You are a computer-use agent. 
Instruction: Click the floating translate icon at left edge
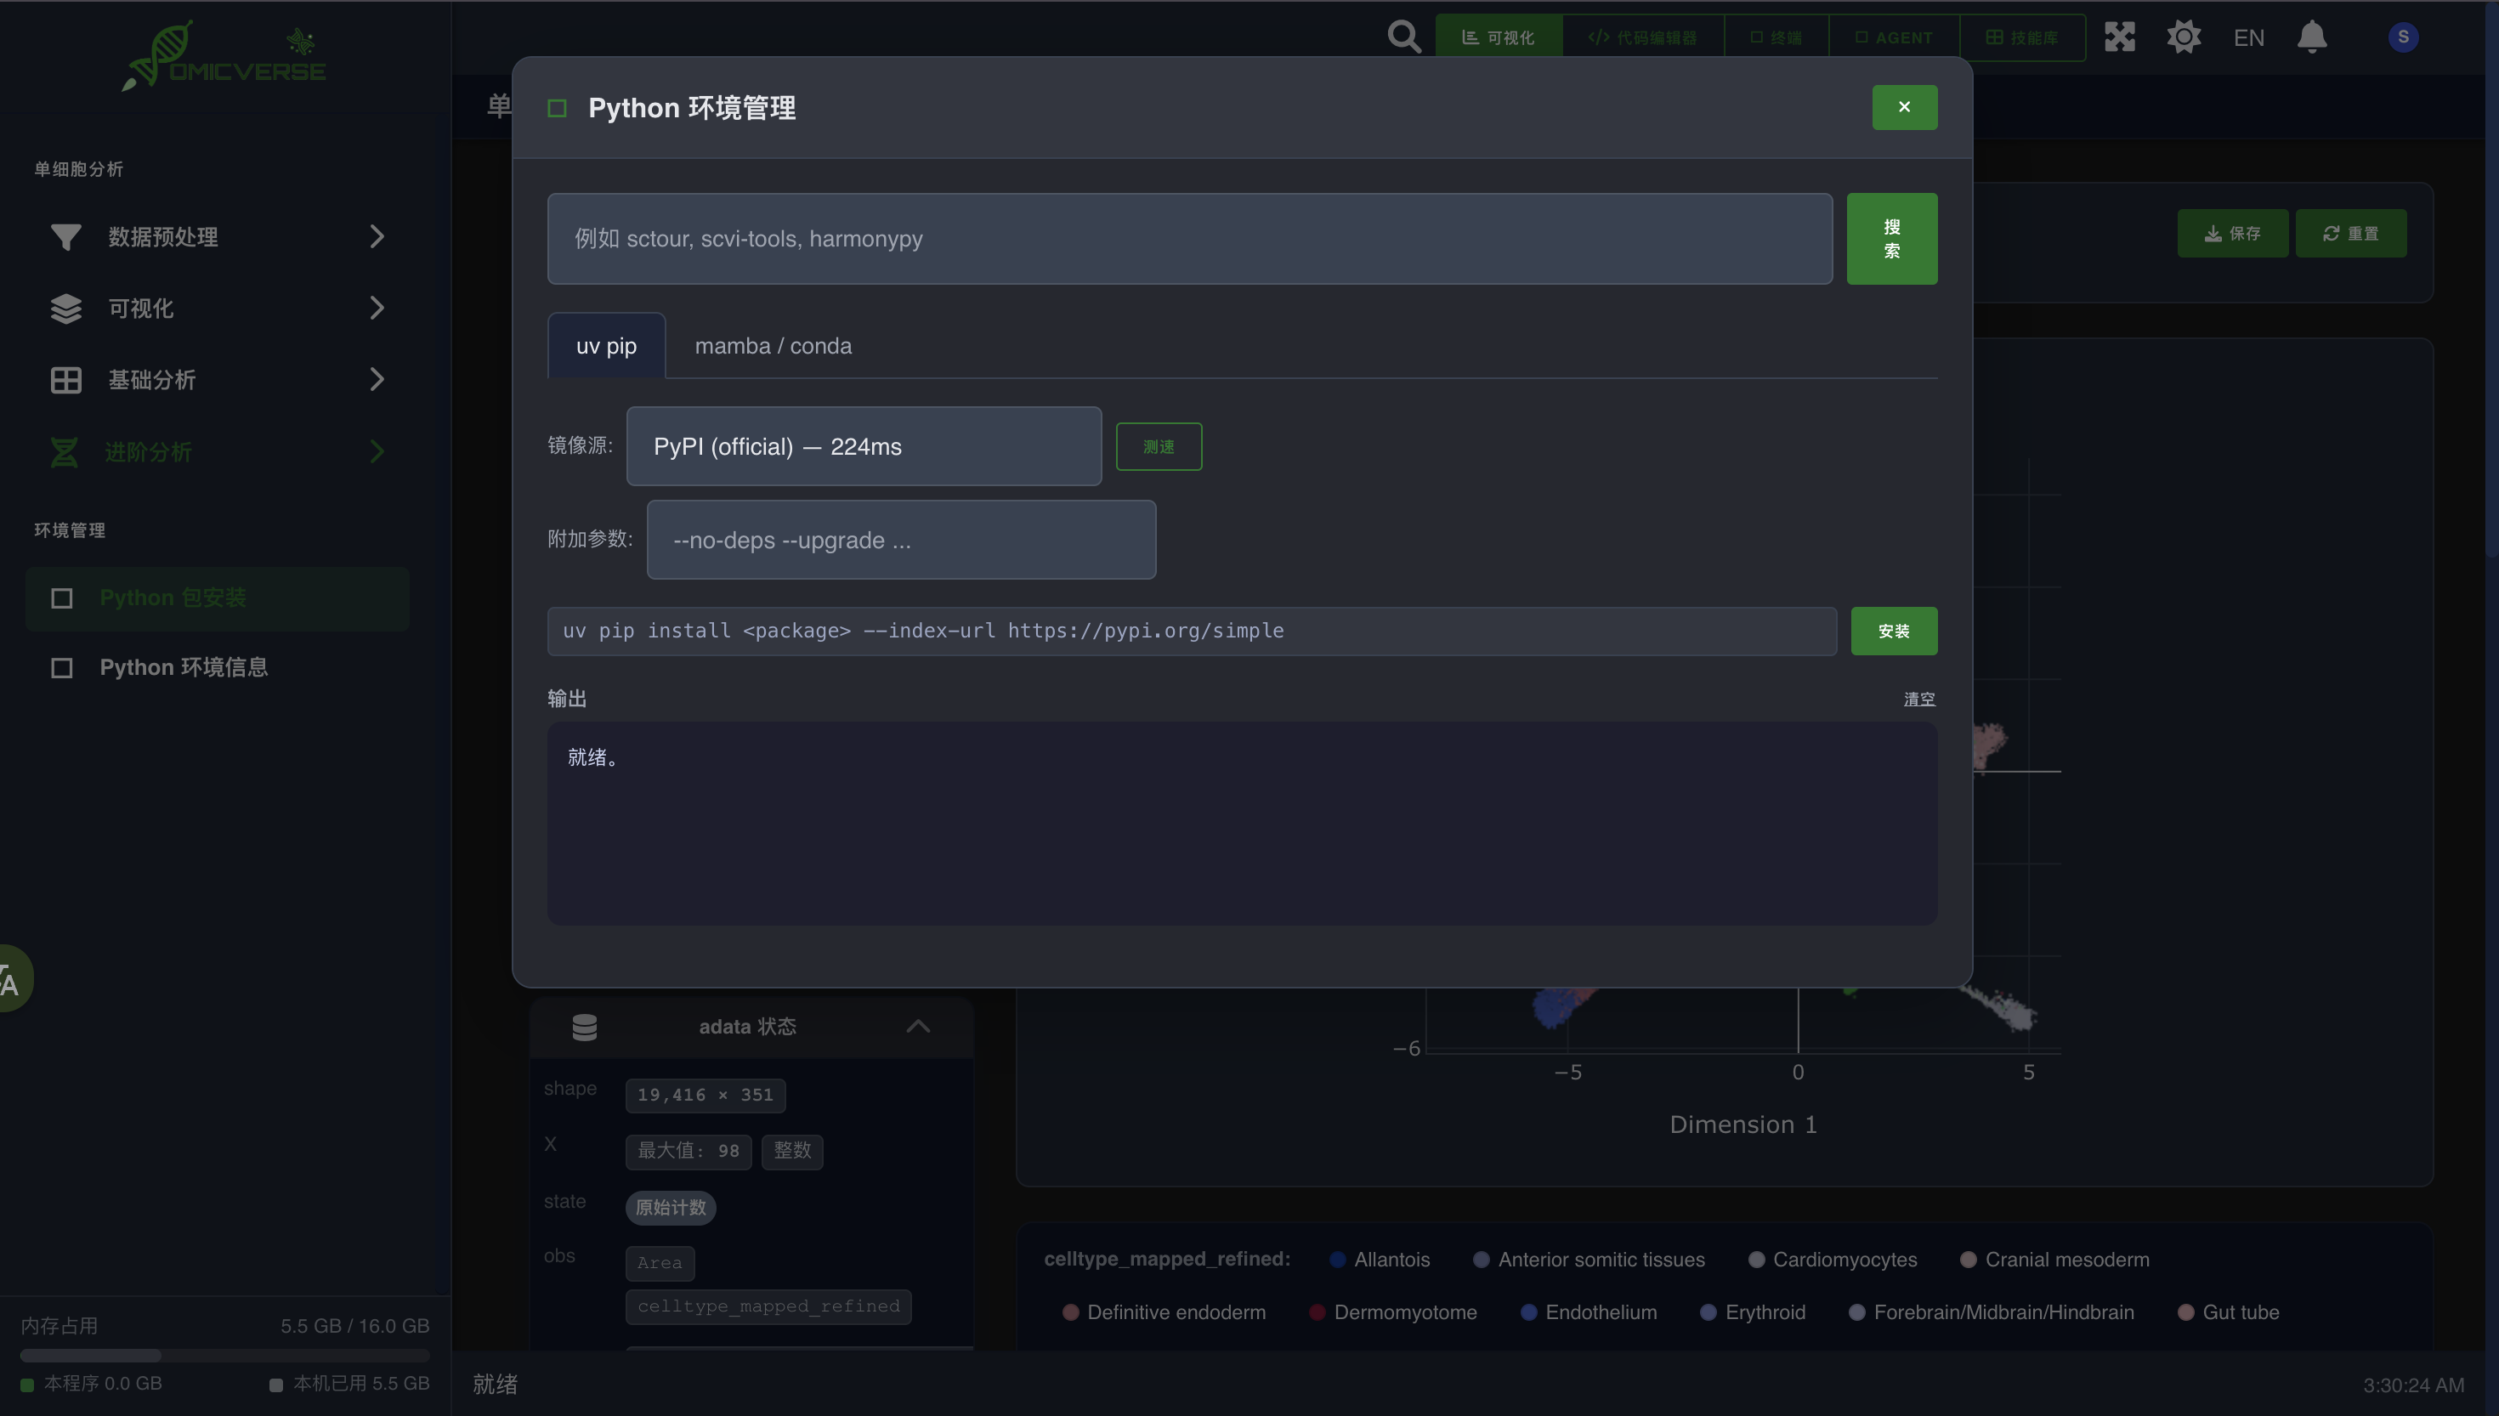pos(12,978)
